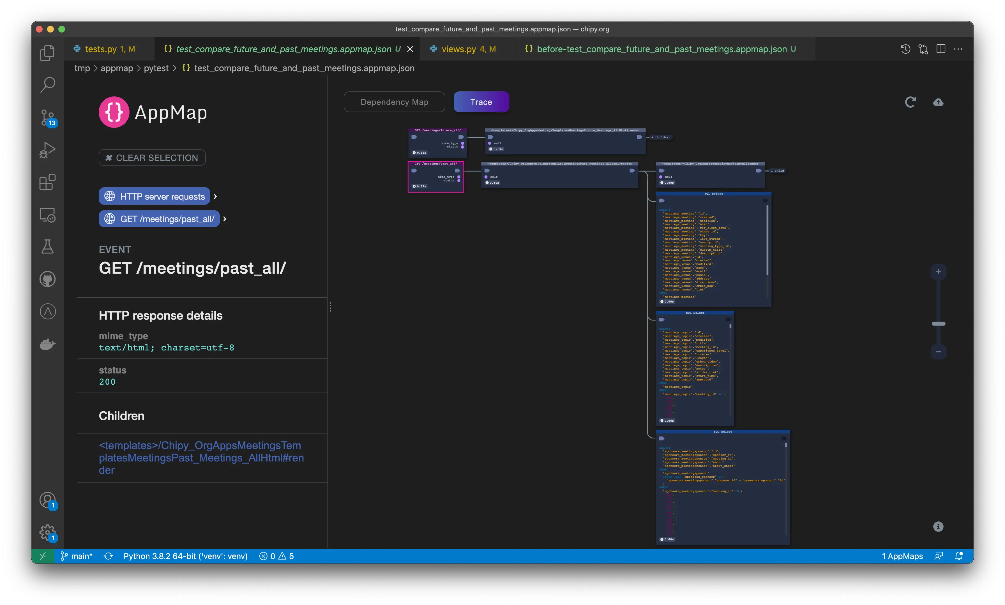Open the main* git branch picker
The height and width of the screenshot is (605, 1005).
pyautogui.click(x=77, y=556)
